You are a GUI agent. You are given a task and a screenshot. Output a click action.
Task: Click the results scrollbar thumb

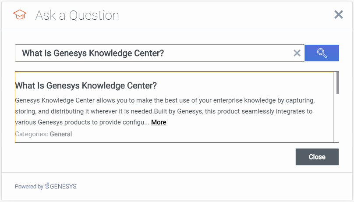click(337, 82)
